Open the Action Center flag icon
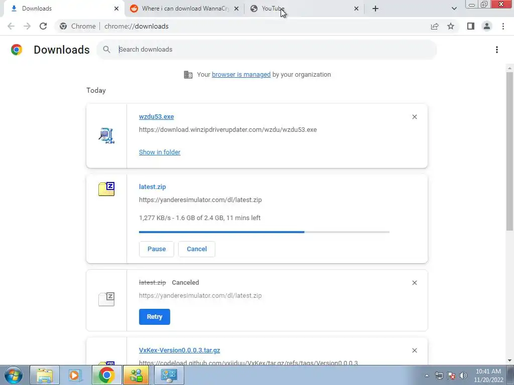 [451, 375]
